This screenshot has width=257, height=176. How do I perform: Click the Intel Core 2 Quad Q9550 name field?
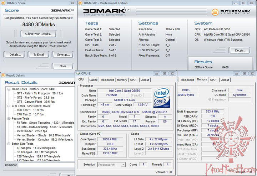coord(125,91)
